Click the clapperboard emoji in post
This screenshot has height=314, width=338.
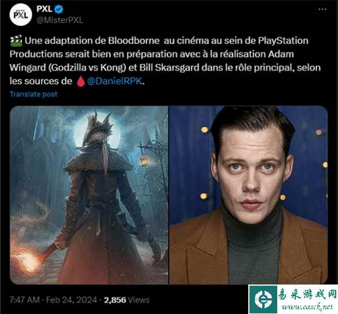point(16,40)
